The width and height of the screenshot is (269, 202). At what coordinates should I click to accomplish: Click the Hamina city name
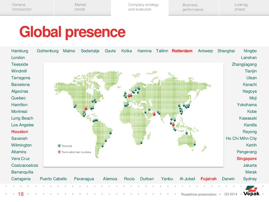tap(145, 51)
